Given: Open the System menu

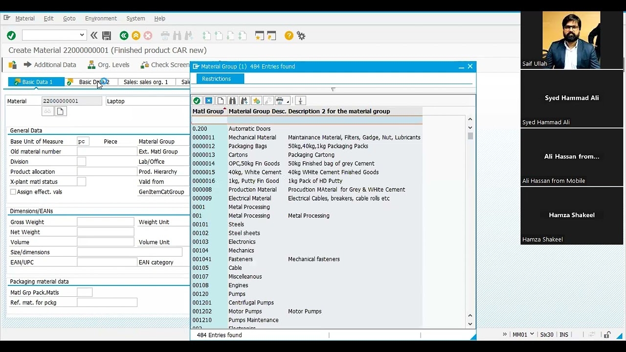Looking at the screenshot, I should click(x=135, y=19).
